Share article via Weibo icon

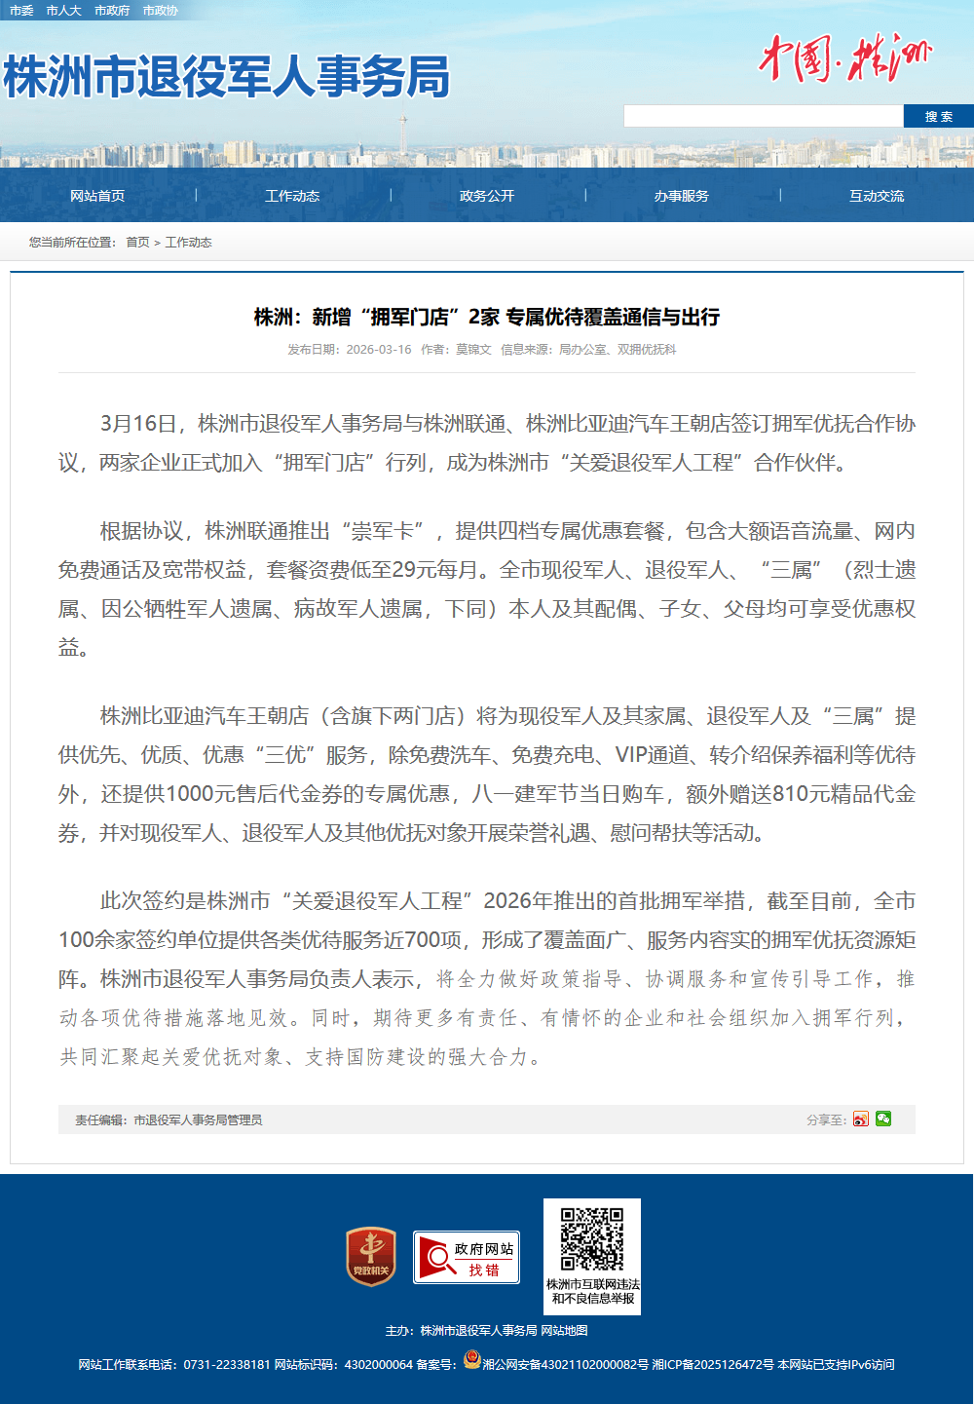(860, 1119)
